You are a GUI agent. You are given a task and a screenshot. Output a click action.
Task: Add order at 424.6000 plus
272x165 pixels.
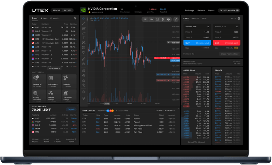(x=168, y=42)
